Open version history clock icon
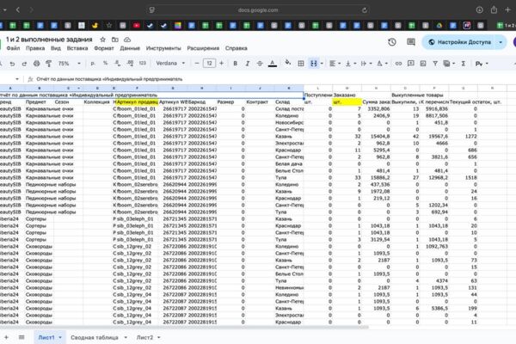 (x=391, y=42)
